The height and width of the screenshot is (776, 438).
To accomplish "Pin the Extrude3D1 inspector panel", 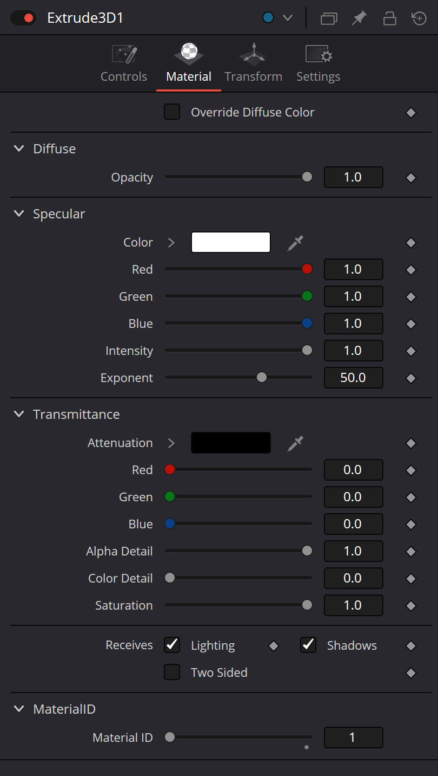I will [x=359, y=18].
